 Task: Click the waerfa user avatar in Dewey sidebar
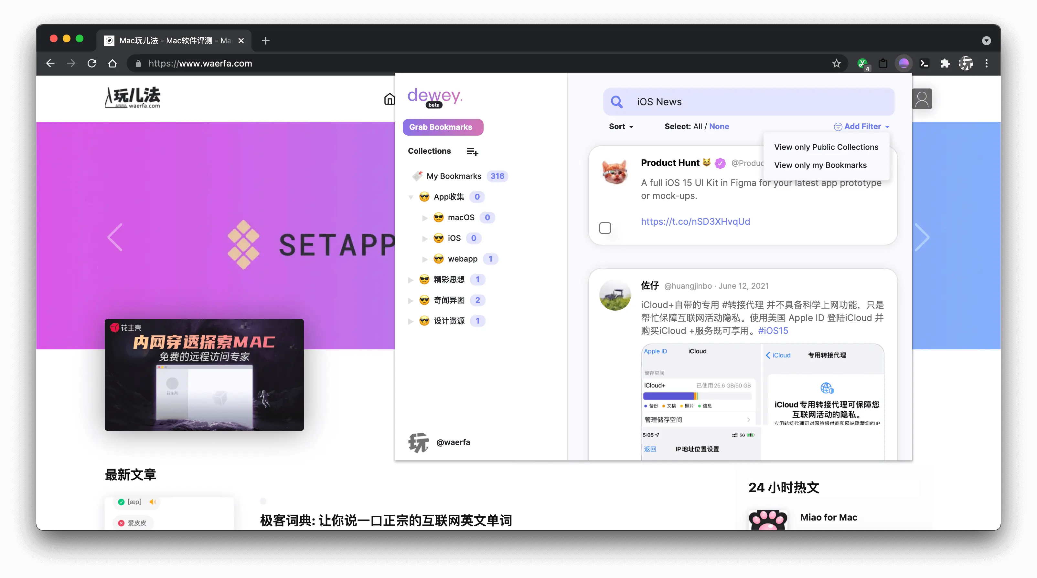point(419,442)
